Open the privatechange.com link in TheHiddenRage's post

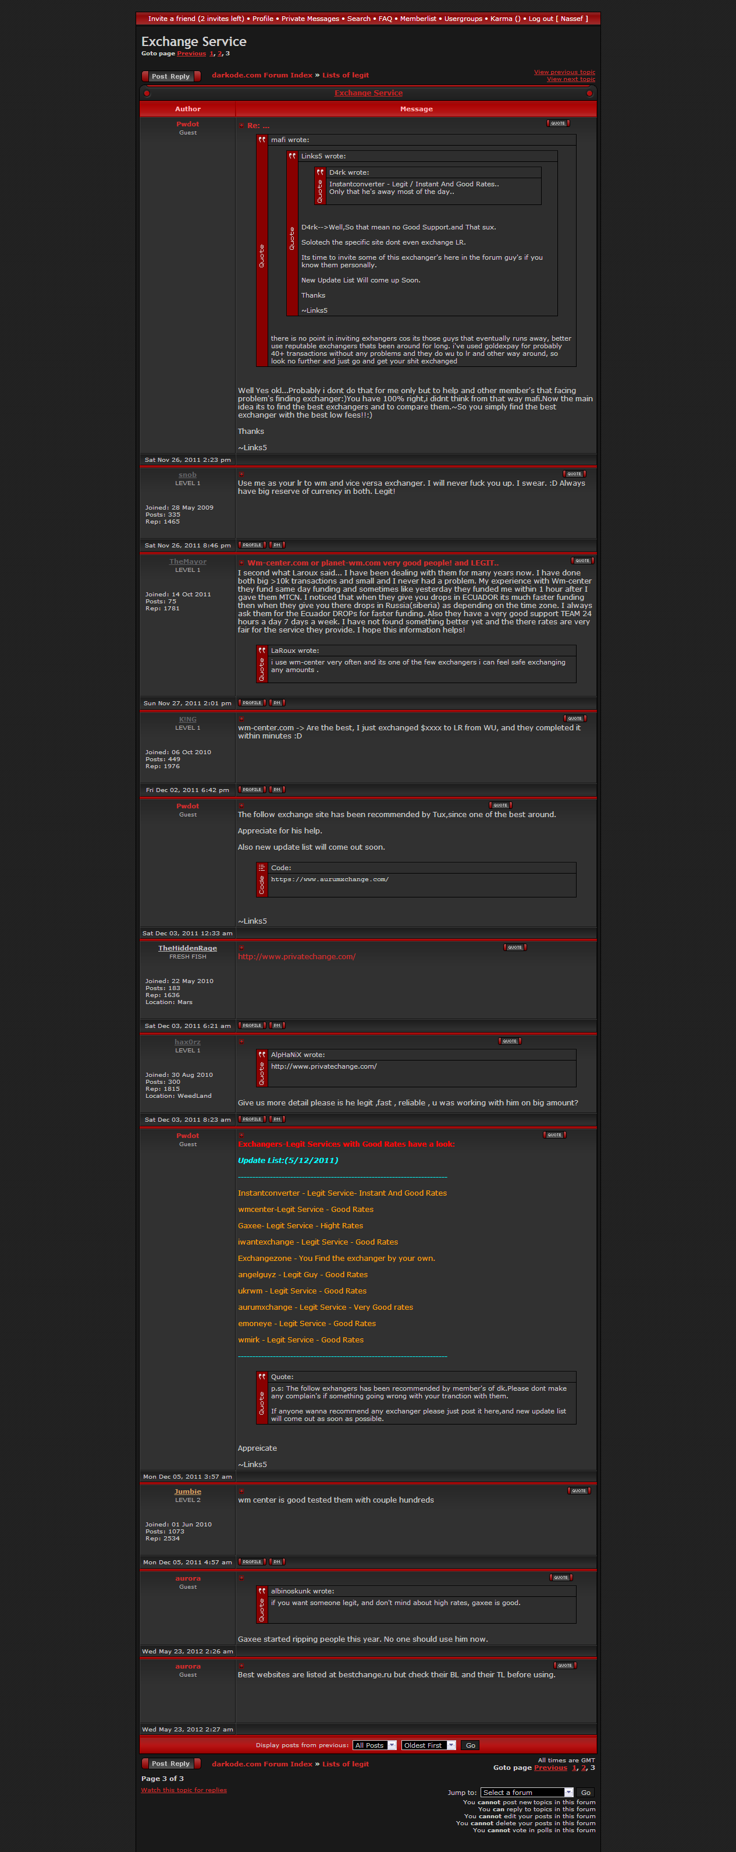(297, 956)
